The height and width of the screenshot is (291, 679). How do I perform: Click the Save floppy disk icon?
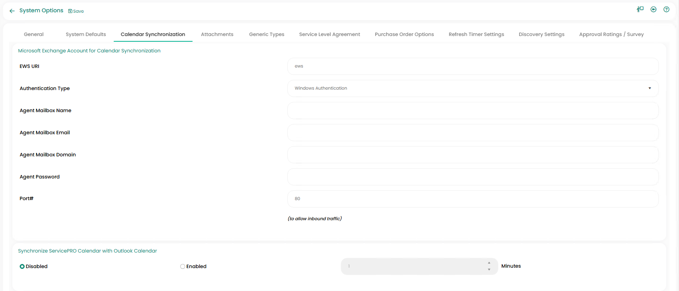pos(70,11)
